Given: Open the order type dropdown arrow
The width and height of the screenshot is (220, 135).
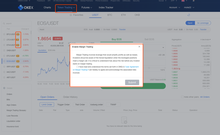Looking at the screenshot, I should coord(163,47).
